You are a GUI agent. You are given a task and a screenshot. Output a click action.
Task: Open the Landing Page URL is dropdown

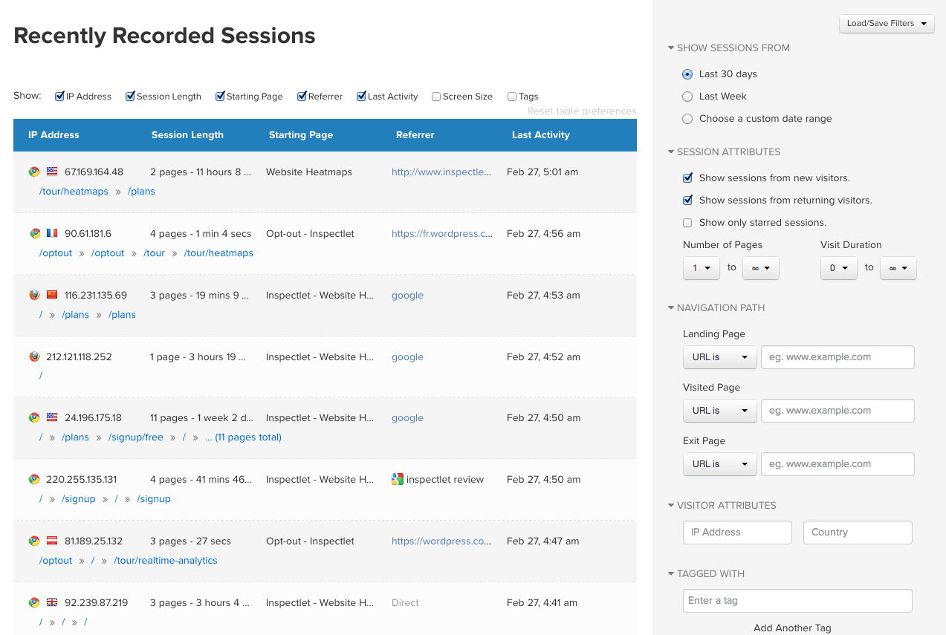tap(719, 357)
